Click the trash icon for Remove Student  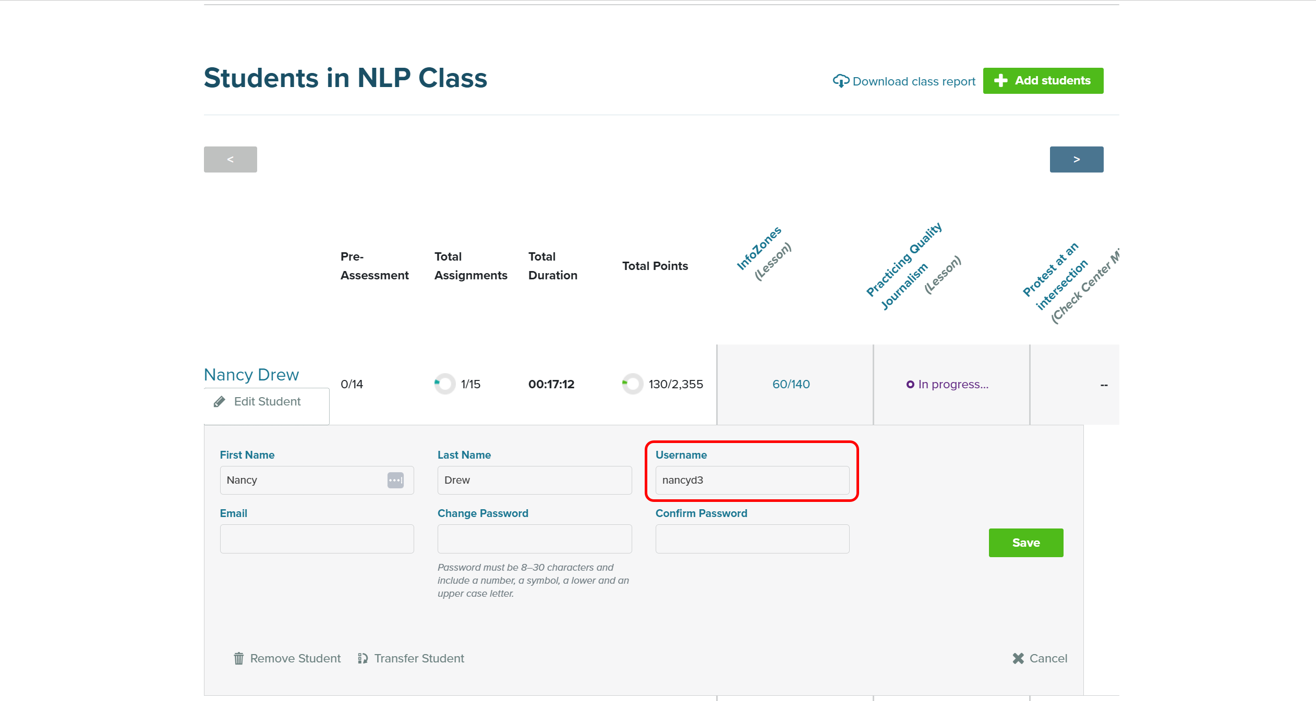point(238,658)
